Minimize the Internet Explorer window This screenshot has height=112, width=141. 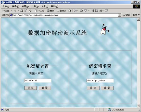click(132, 2)
